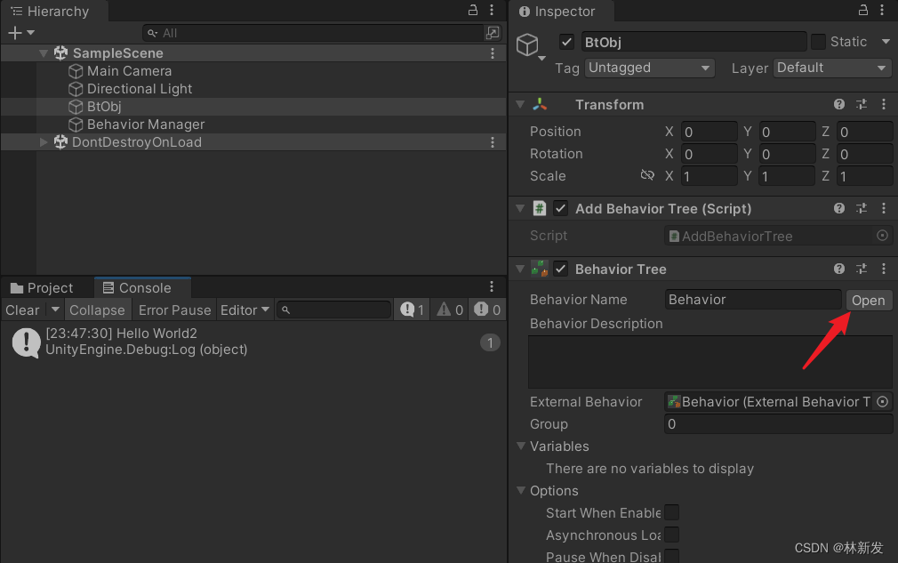
Task: Open Add Behavior Tree help icon
Action: tap(839, 208)
